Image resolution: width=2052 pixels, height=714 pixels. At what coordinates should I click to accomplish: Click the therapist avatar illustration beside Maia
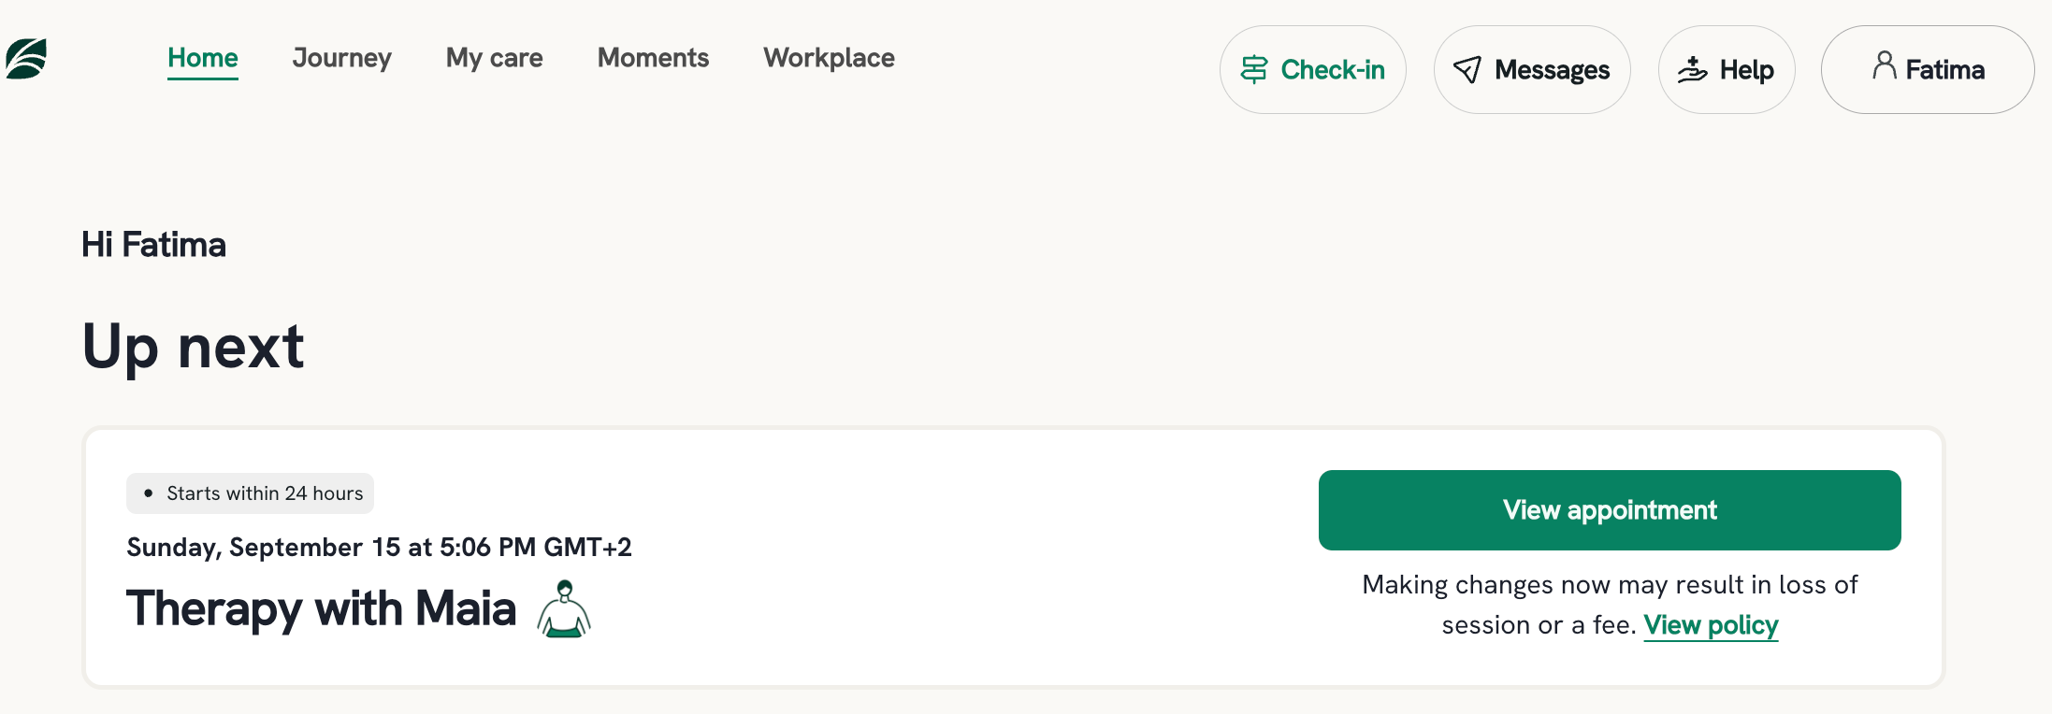tap(564, 609)
